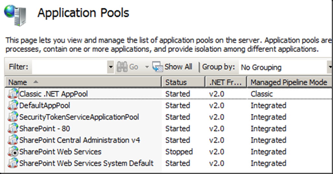Open the Go button dropdown arrow
This screenshot has width=333, height=174.
click(x=147, y=67)
